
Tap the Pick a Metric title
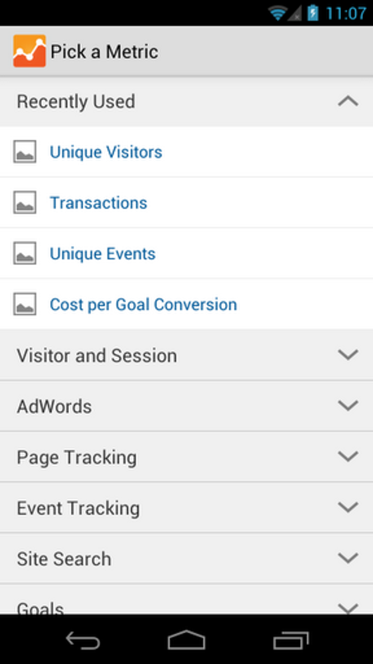coord(105,52)
